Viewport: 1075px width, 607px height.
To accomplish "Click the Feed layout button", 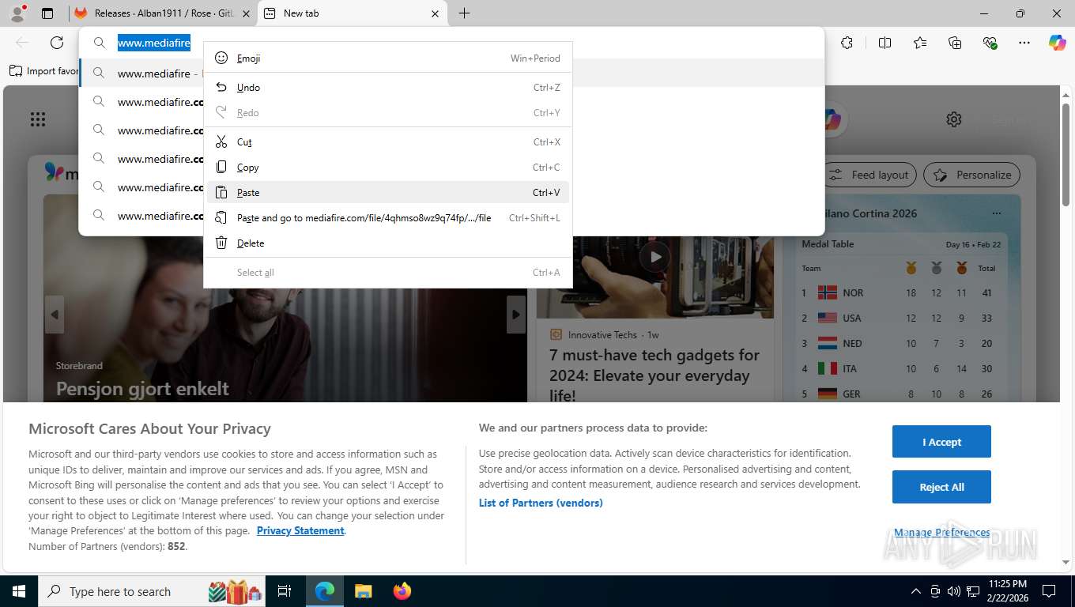I will tap(869, 175).
